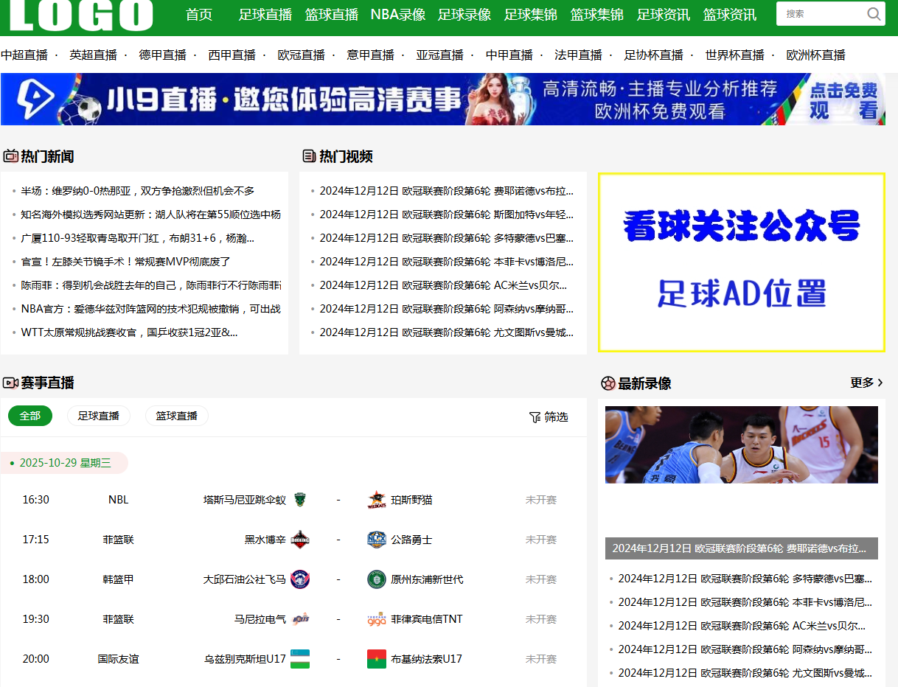Open the NBA录像 navigation item
Viewport: 898px width, 687px height.
coord(398,14)
